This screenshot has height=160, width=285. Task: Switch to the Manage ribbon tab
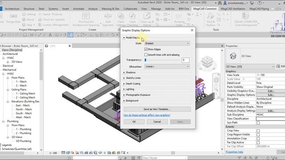pos(156,9)
